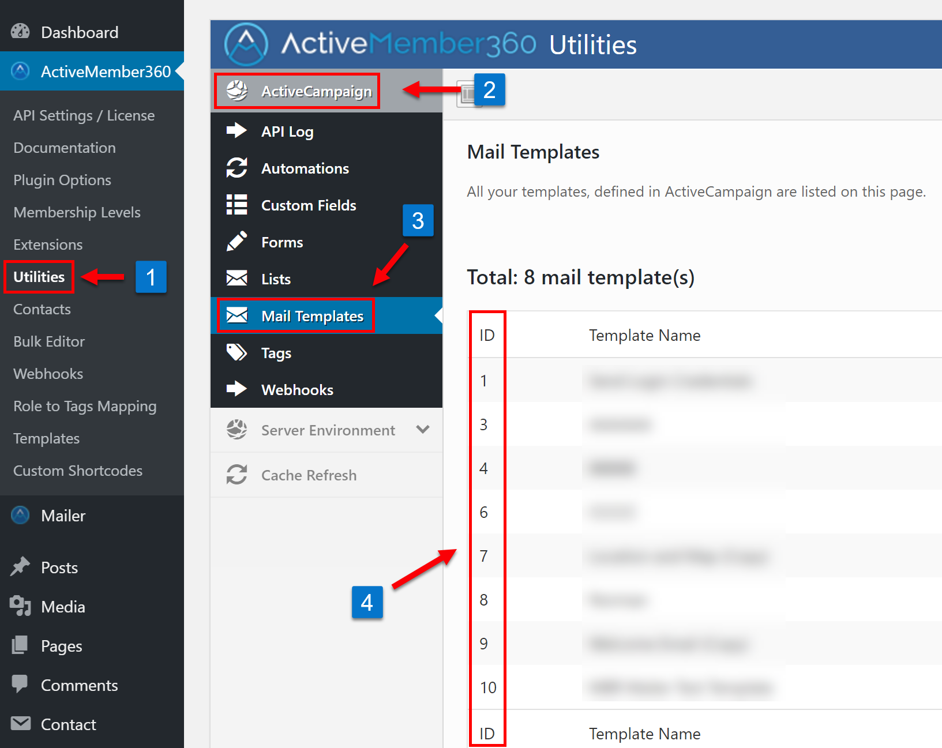Click the Media icon
The image size is (942, 748).
click(20, 606)
